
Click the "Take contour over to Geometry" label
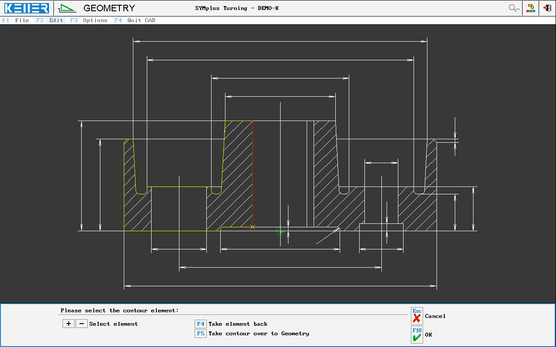[258, 334]
